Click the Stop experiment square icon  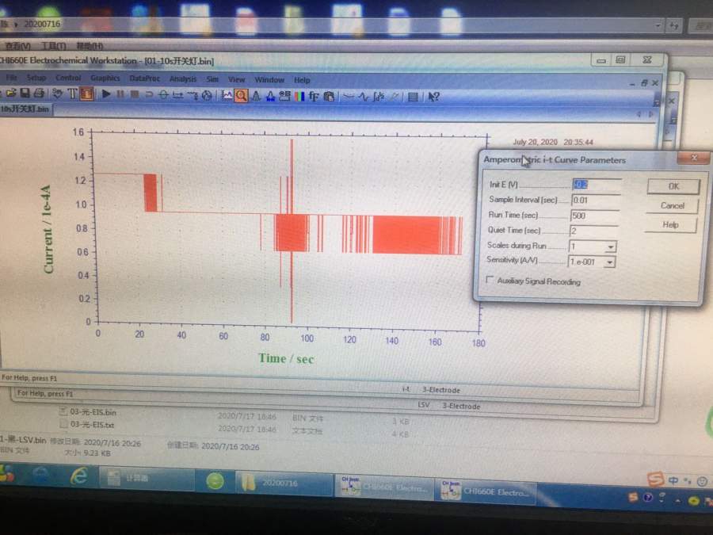135,94
